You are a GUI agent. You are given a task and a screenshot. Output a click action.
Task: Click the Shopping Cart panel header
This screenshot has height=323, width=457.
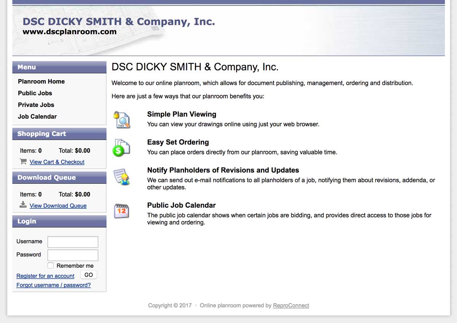(59, 134)
